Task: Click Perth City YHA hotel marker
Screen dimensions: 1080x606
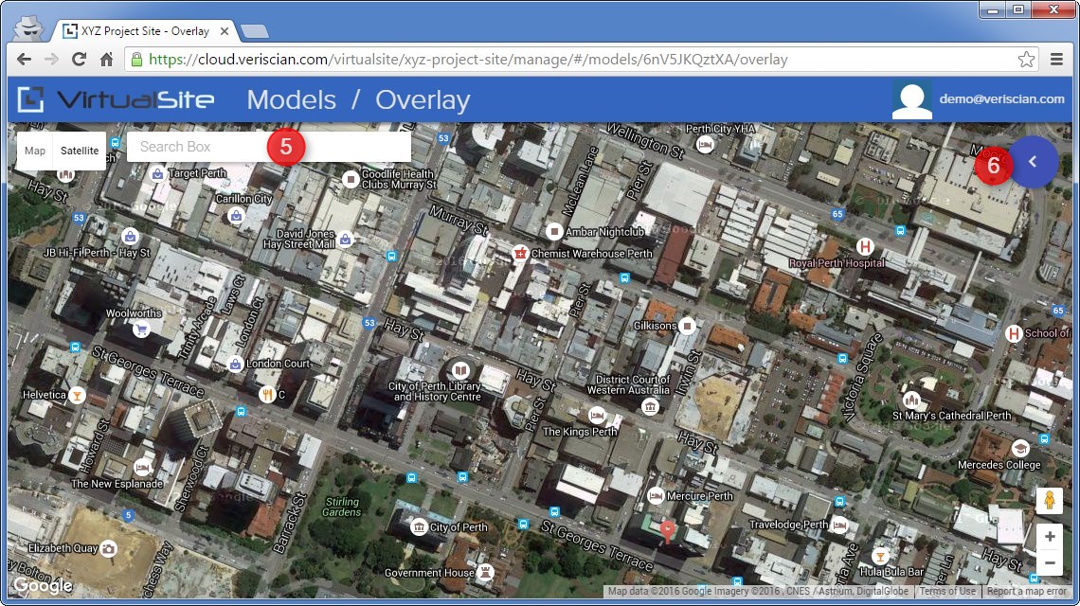Action: click(705, 145)
